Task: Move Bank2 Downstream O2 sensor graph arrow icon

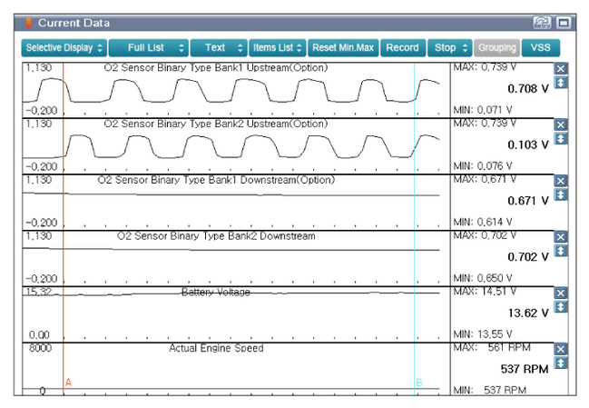Action: click(561, 251)
